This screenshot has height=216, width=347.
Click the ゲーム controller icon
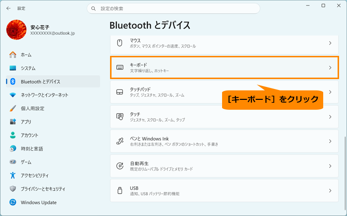(13, 162)
